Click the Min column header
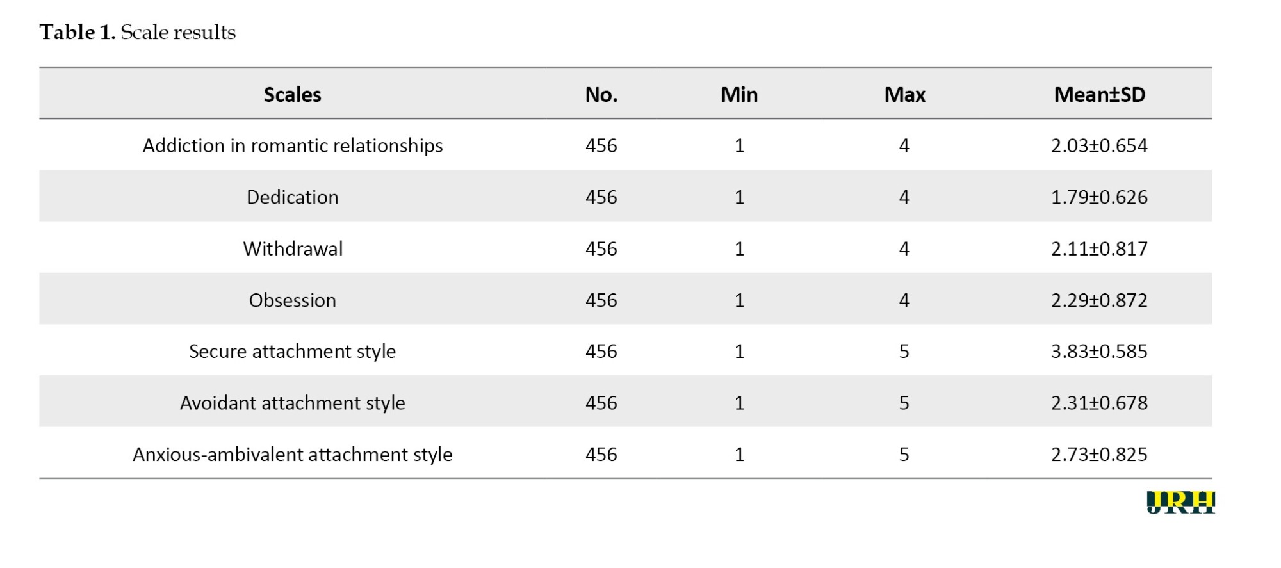 pyautogui.click(x=739, y=95)
